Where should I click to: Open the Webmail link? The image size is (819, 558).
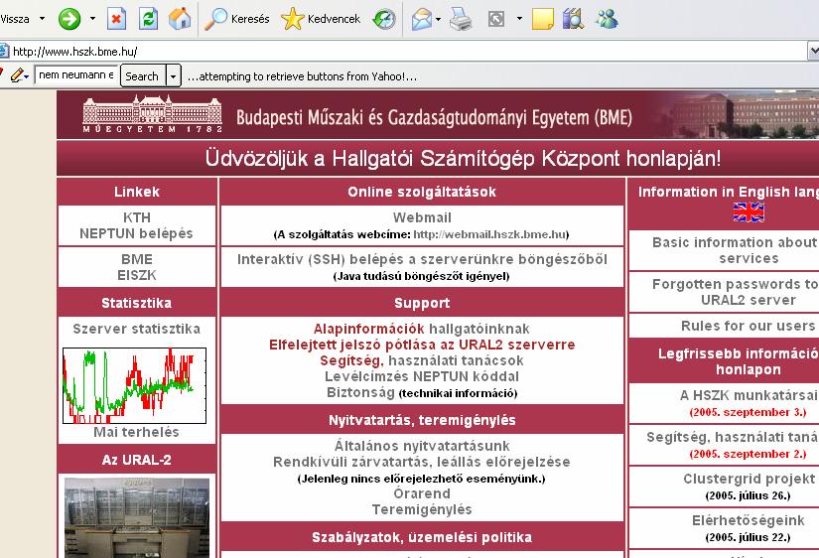point(422,217)
